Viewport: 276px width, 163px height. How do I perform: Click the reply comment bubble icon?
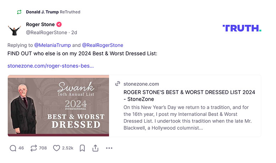point(13,148)
